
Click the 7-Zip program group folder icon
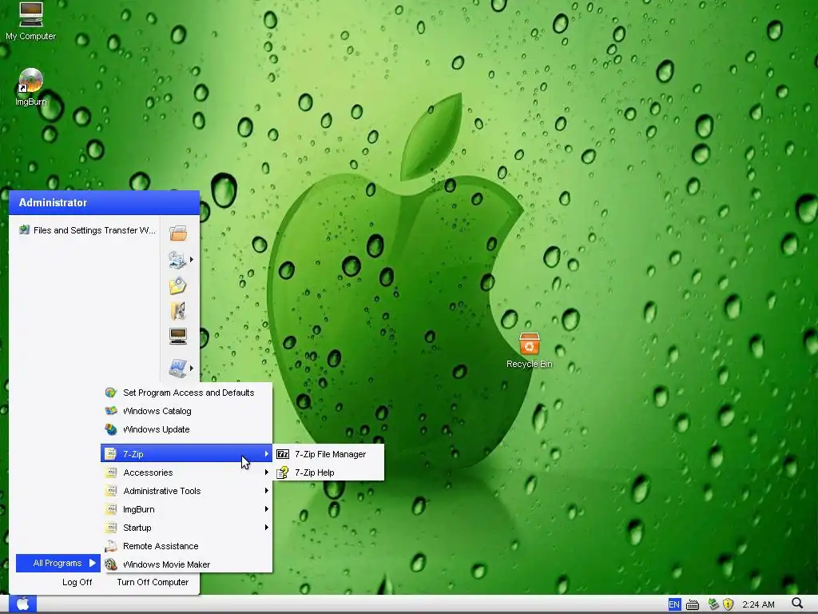coord(110,454)
